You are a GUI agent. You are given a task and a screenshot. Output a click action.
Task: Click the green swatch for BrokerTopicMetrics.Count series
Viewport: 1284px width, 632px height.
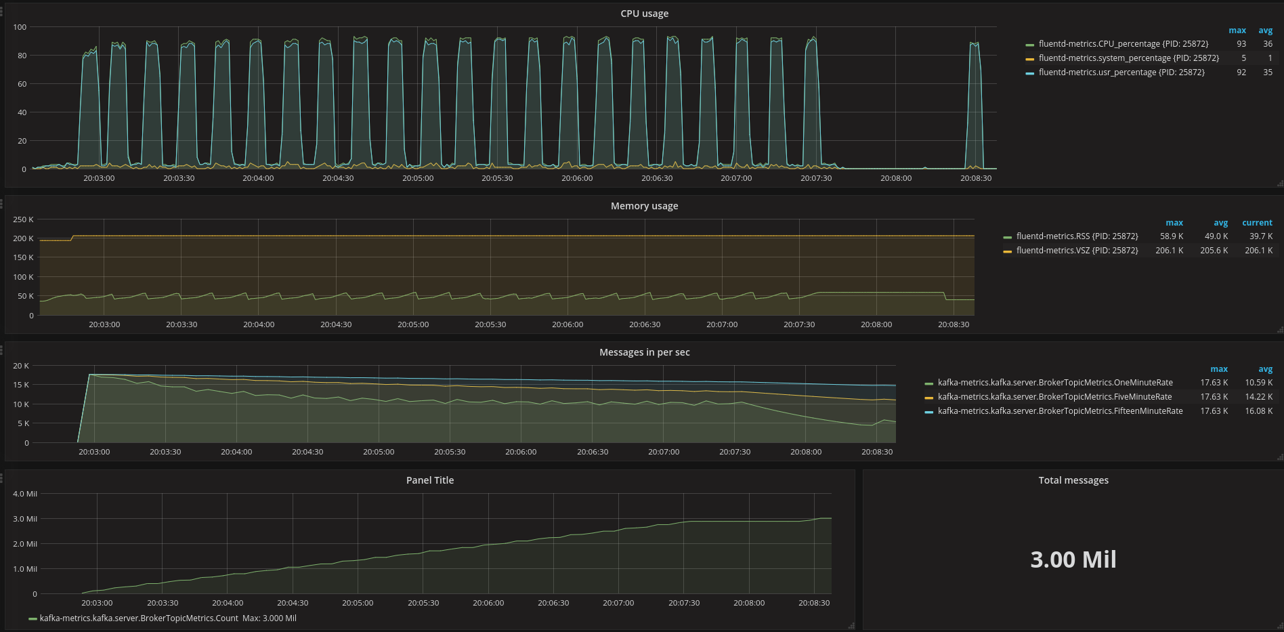[33, 618]
